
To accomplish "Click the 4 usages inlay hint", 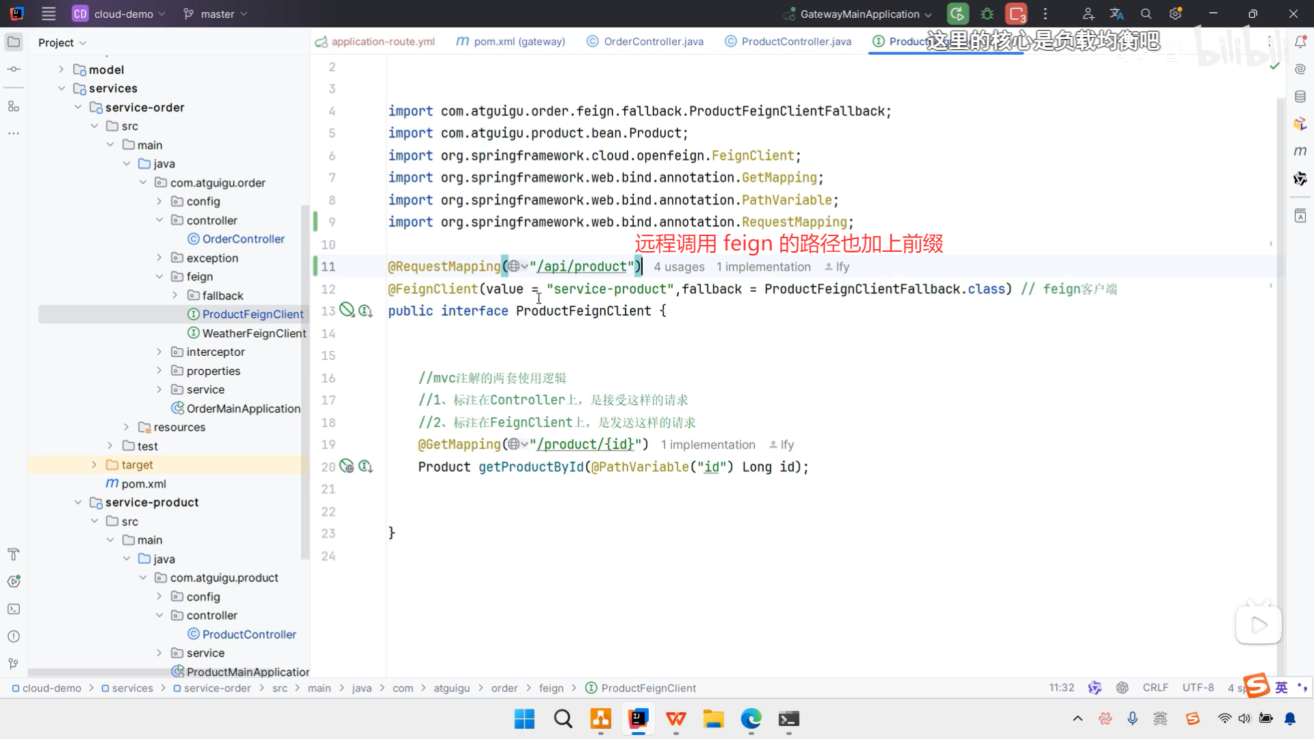I will pos(679,267).
